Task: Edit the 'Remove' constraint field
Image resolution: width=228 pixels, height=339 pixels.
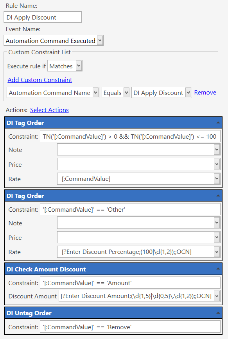Action: point(130,327)
